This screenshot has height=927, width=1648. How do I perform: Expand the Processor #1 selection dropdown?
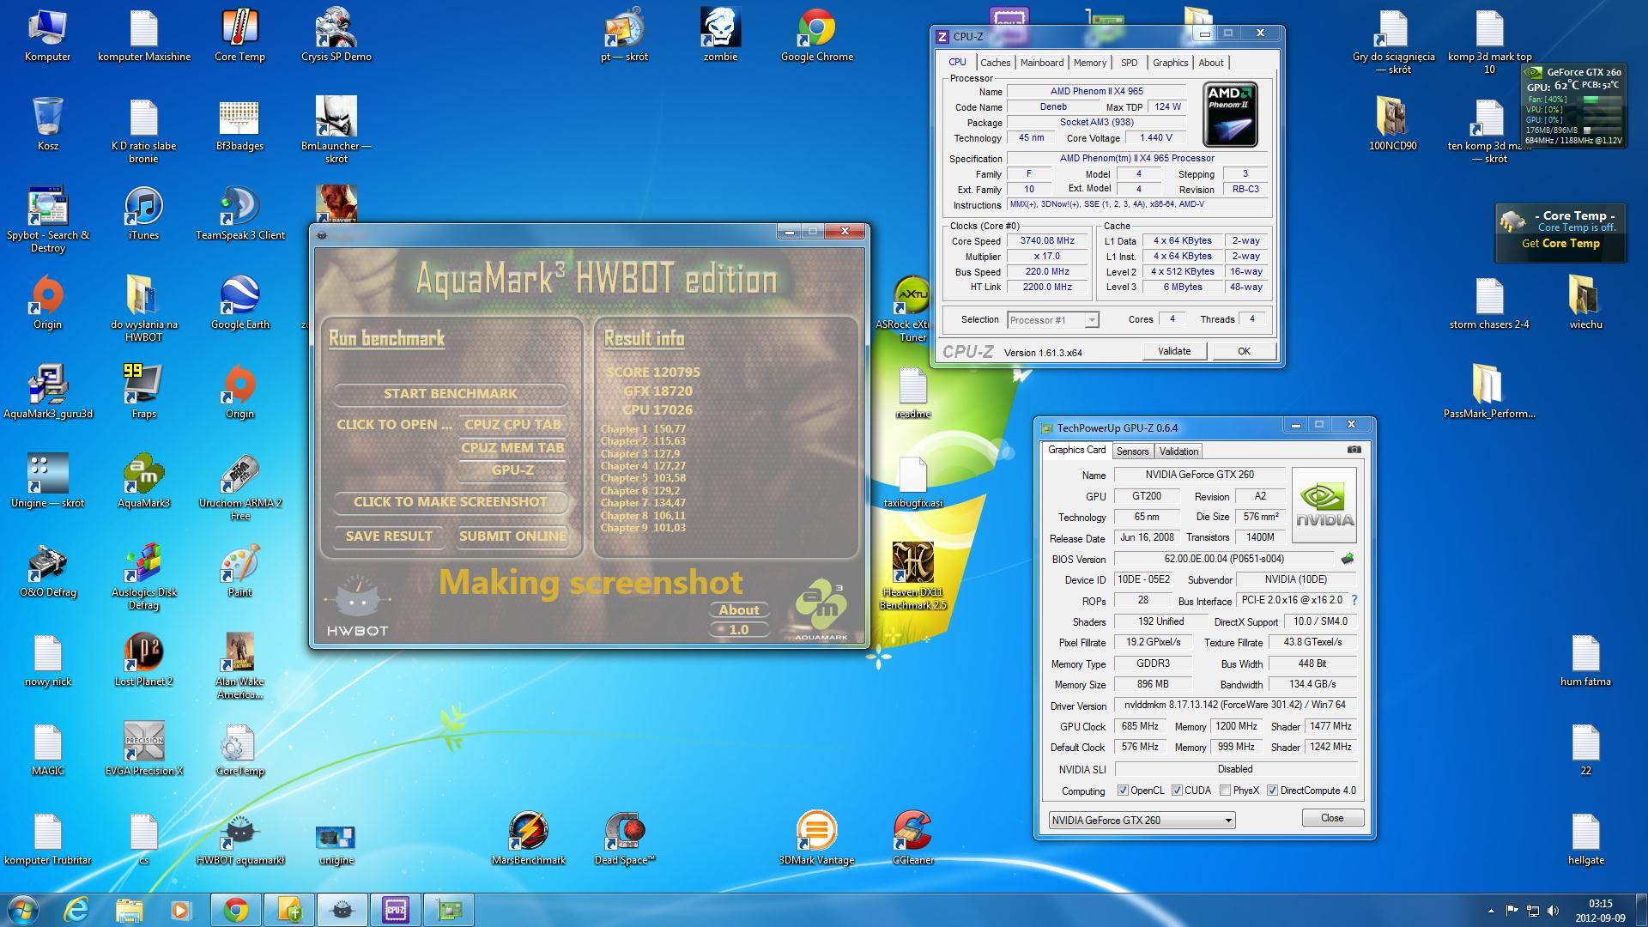coord(1091,320)
